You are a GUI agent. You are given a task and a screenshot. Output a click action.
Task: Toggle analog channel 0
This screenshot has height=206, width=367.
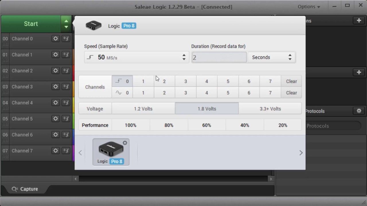click(122, 93)
